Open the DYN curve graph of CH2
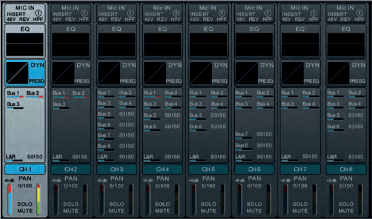 click(x=63, y=73)
